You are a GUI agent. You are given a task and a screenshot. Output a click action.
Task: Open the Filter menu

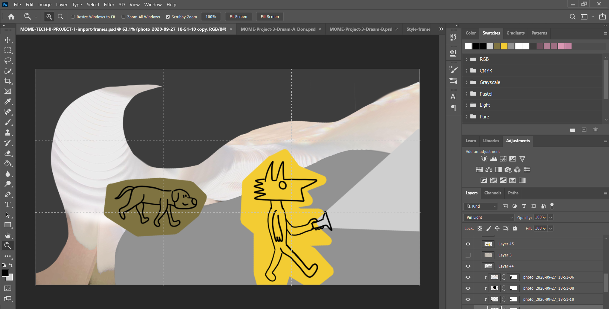[x=109, y=5]
